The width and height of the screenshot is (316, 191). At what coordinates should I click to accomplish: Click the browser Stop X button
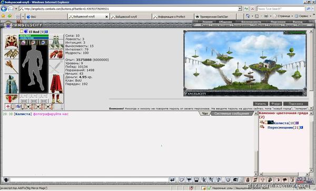[252, 8]
